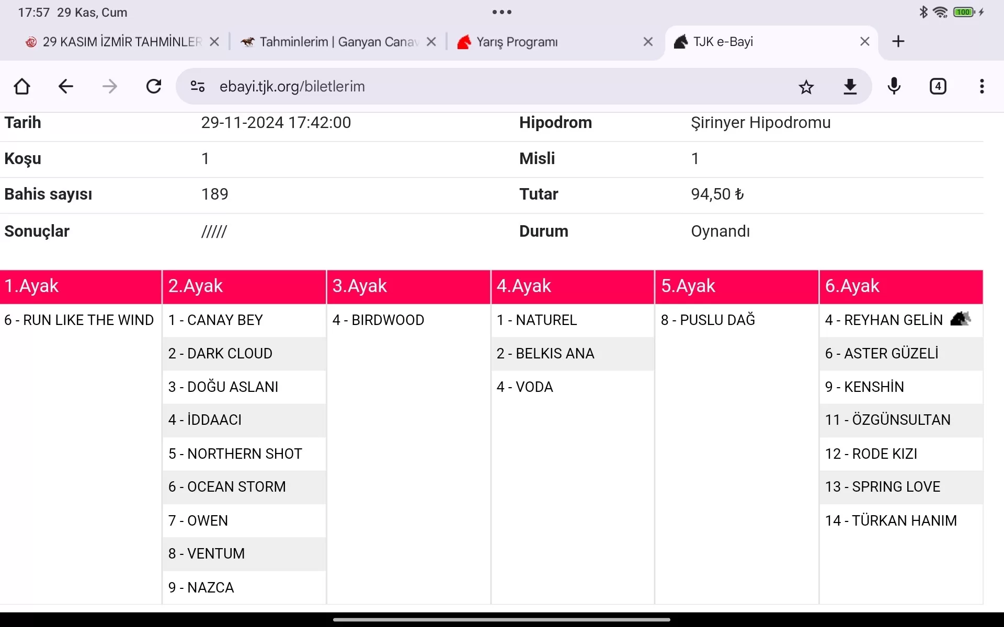Reload the page with refresh icon
The height and width of the screenshot is (627, 1004).
pyautogui.click(x=154, y=86)
